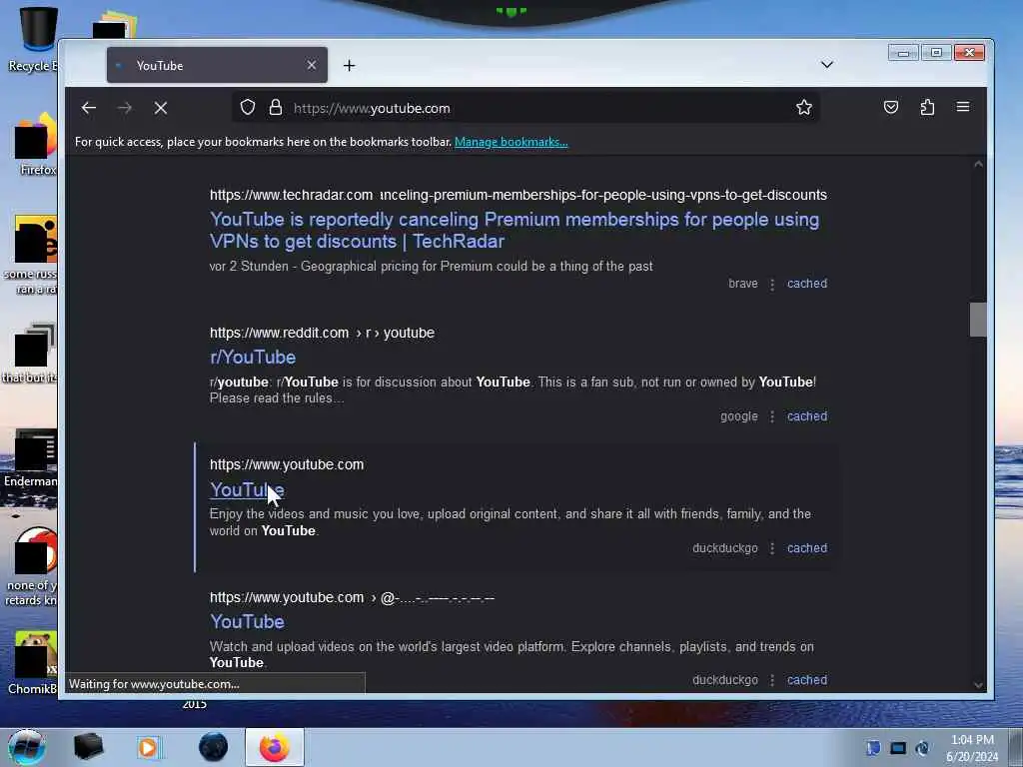The image size is (1023, 767).
Task: Open a new tab
Action: (x=349, y=65)
